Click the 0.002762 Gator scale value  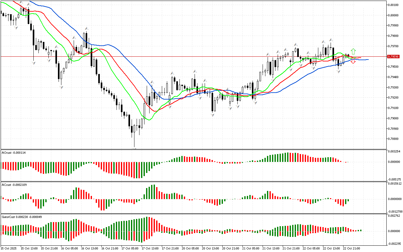[394, 216]
